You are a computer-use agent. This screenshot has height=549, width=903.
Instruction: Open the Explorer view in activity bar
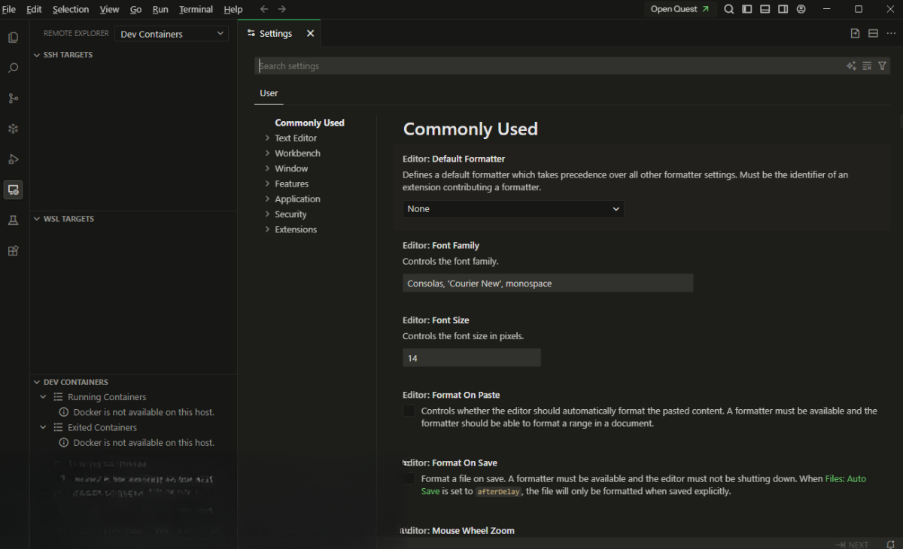pyautogui.click(x=13, y=38)
